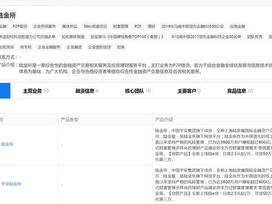Viewport: 272px width, 204px height.
Task: Select the 企业金融服务 tag
Action: pyautogui.click(x=49, y=47)
